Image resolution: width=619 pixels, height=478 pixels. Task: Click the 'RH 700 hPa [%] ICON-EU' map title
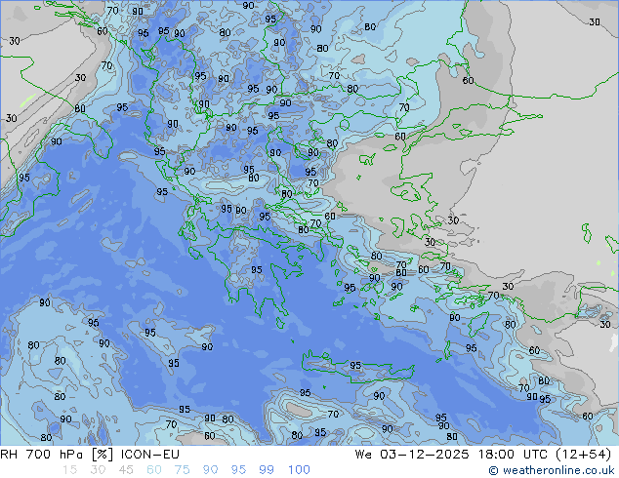90,455
